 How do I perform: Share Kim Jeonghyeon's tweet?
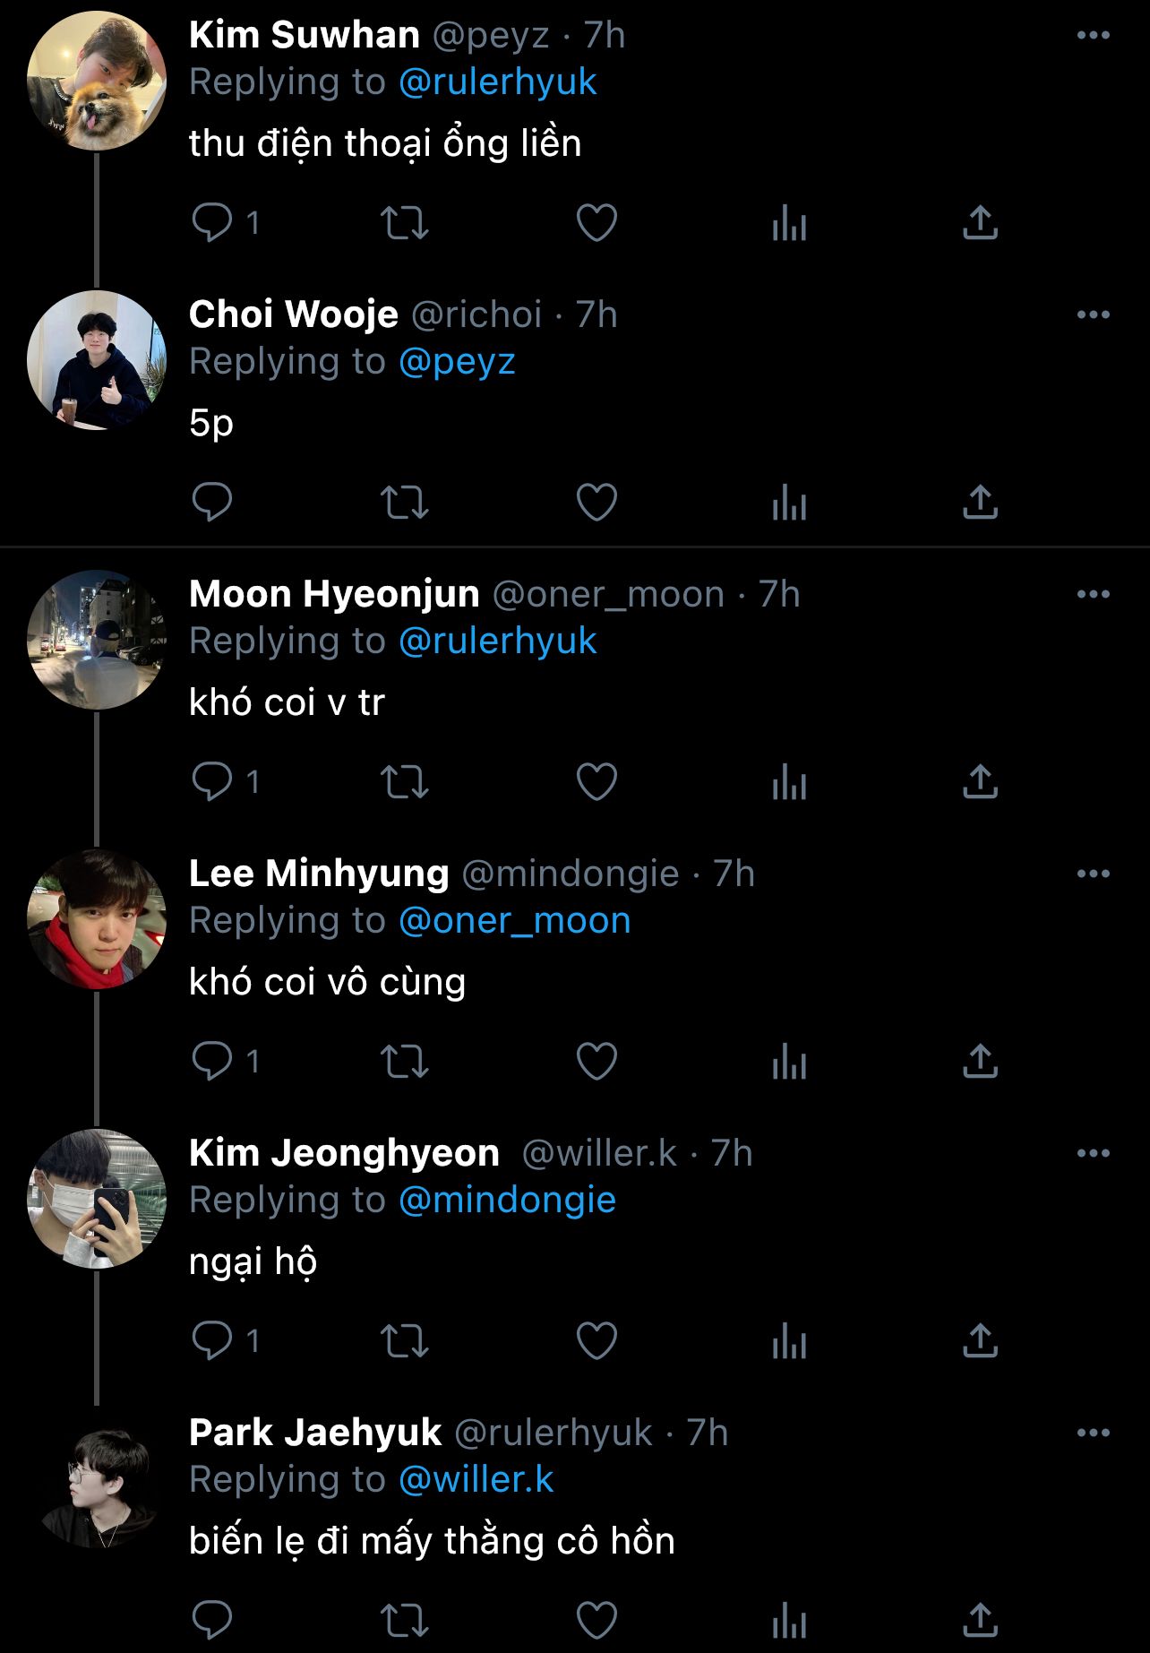(x=980, y=1340)
